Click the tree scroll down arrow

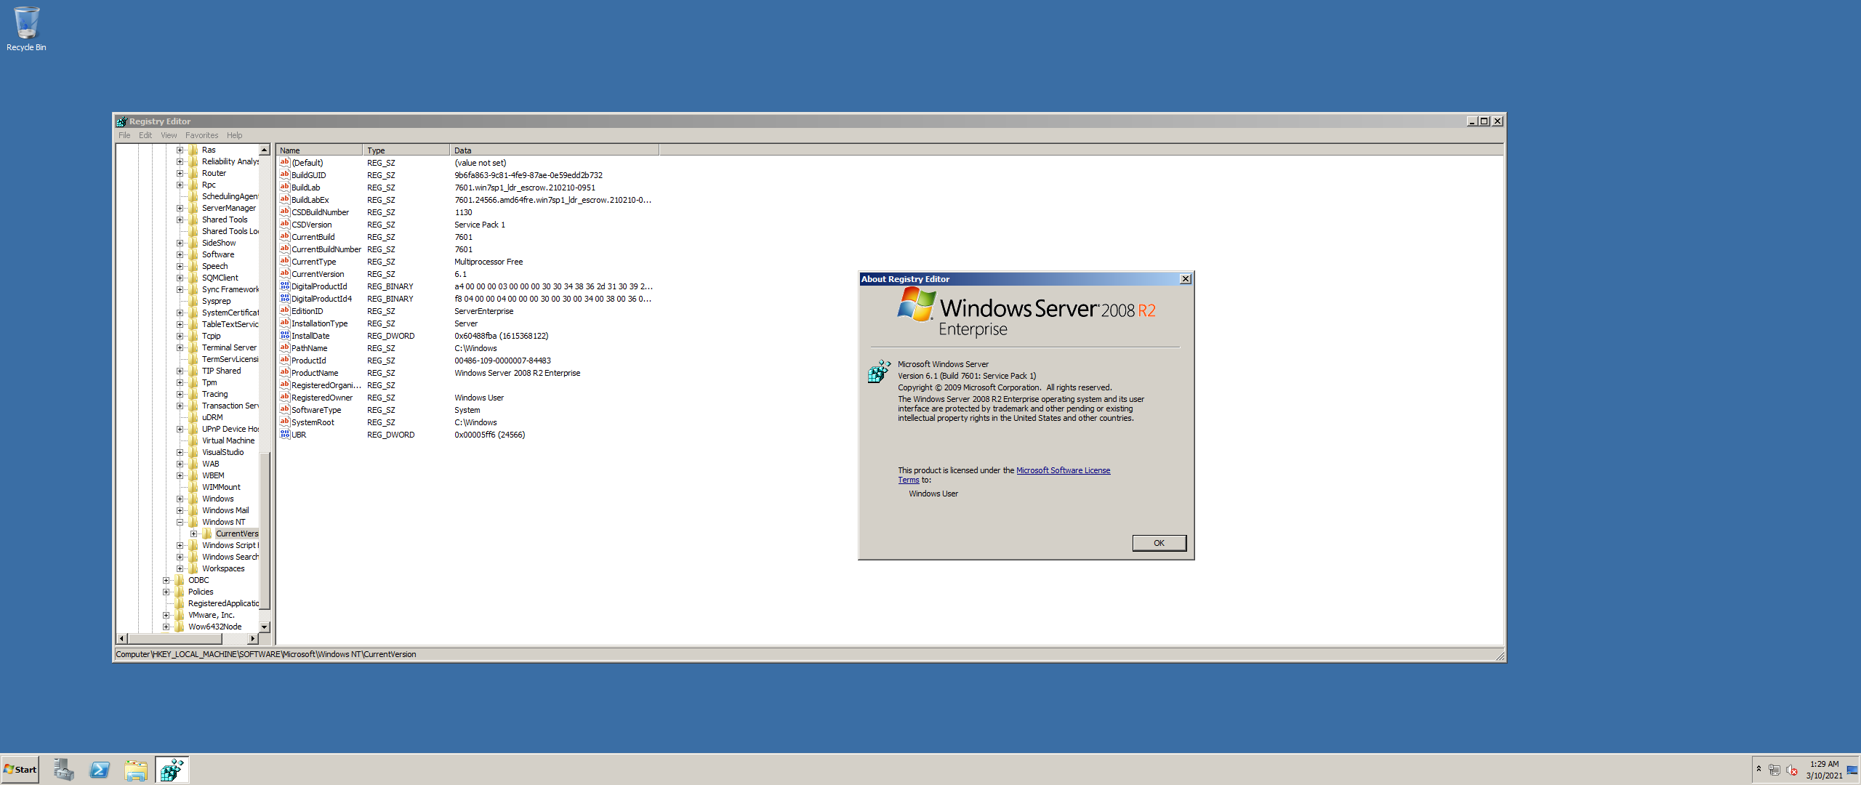coord(265,627)
